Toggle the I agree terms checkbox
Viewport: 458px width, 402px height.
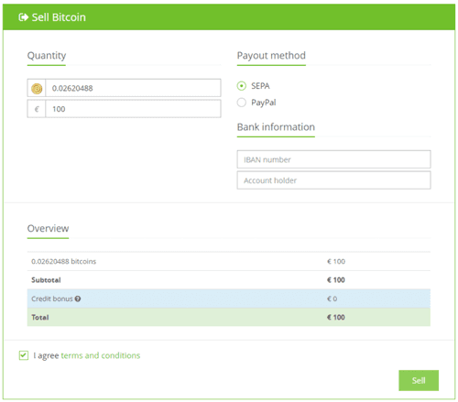click(24, 355)
